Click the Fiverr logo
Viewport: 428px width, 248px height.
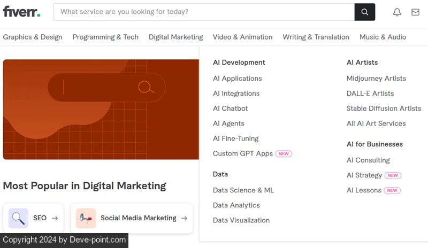(21, 12)
